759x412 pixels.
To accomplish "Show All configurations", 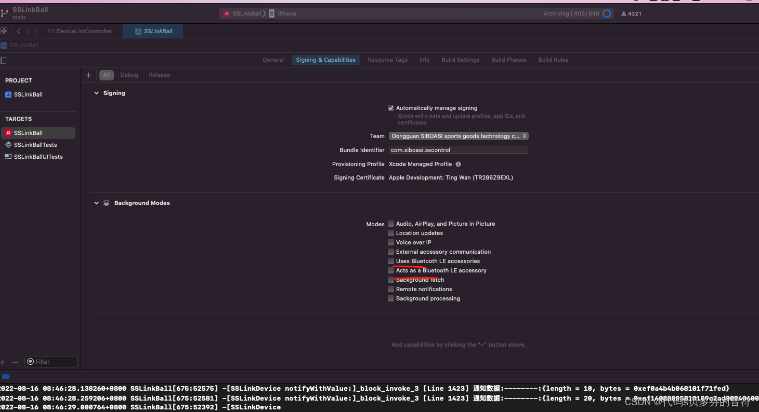I will (x=107, y=75).
